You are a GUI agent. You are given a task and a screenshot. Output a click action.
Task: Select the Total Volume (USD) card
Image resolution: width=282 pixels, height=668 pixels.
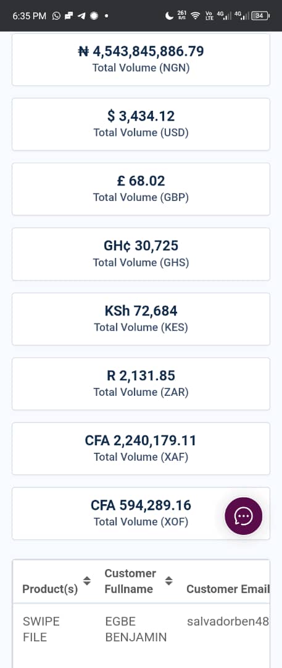[141, 124]
